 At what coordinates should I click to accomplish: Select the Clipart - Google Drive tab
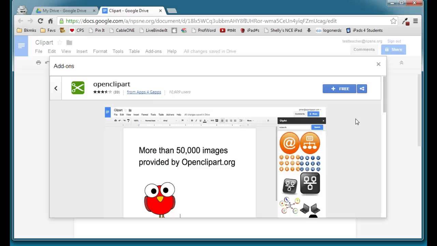point(129,11)
